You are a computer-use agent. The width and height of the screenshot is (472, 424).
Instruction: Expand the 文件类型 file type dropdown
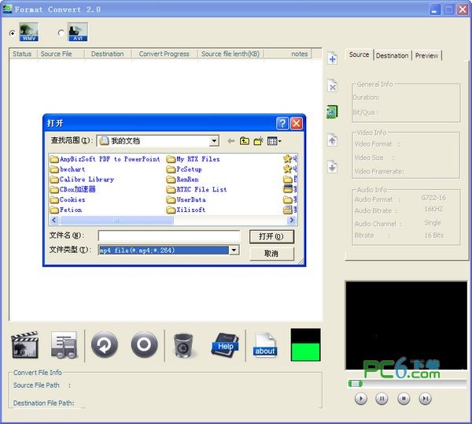click(234, 250)
